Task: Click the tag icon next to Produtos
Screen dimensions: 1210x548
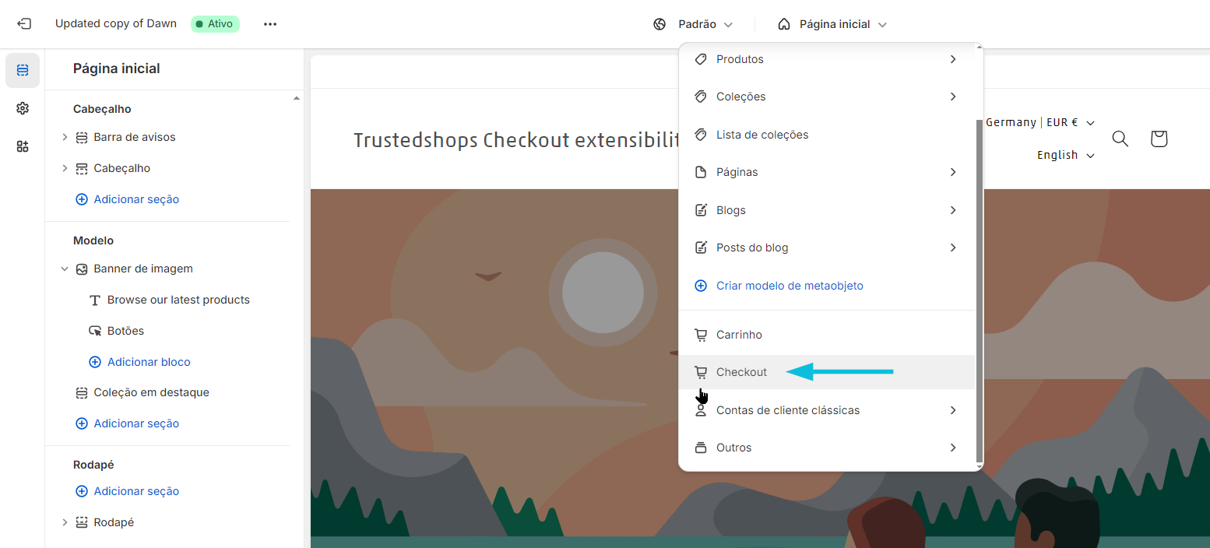Action: pyautogui.click(x=701, y=59)
